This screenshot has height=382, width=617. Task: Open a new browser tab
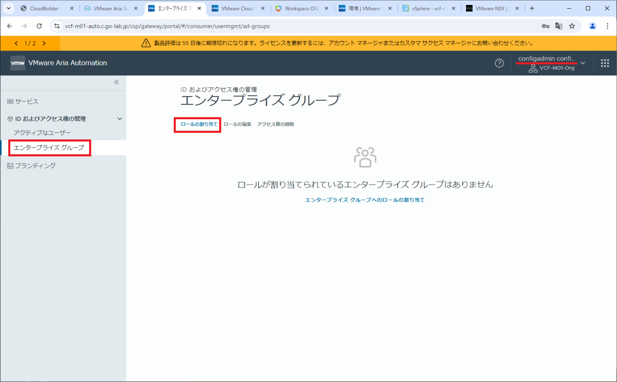click(532, 8)
